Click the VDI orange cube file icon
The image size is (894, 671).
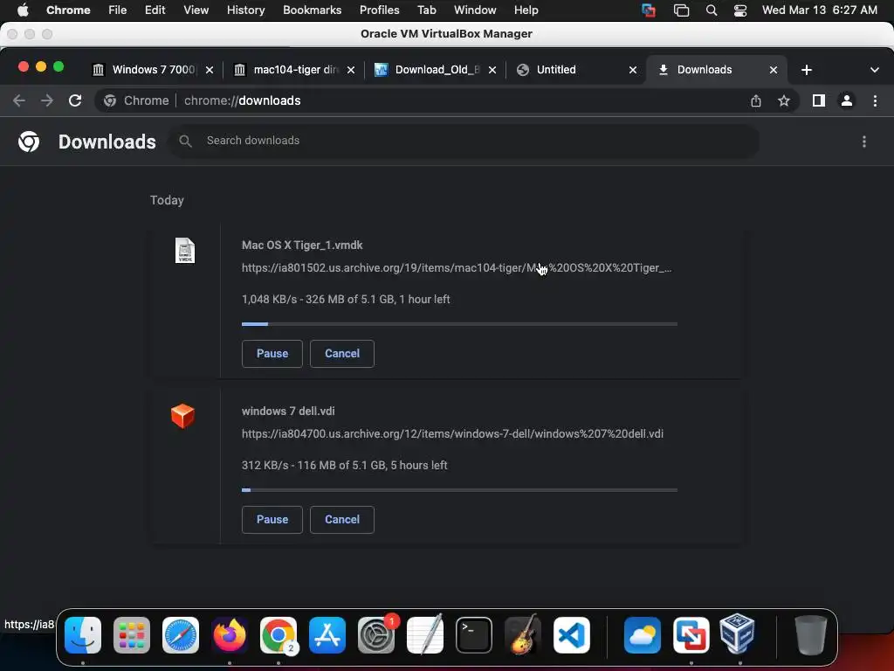point(182,416)
